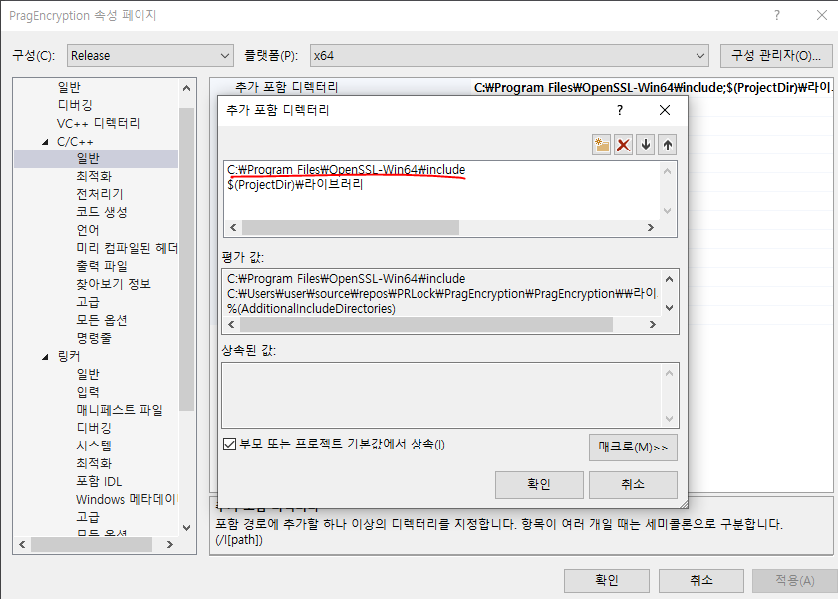Viewport: 838px width, 599px height.
Task: Cancel the directory dialog with 취소
Action: 634,484
